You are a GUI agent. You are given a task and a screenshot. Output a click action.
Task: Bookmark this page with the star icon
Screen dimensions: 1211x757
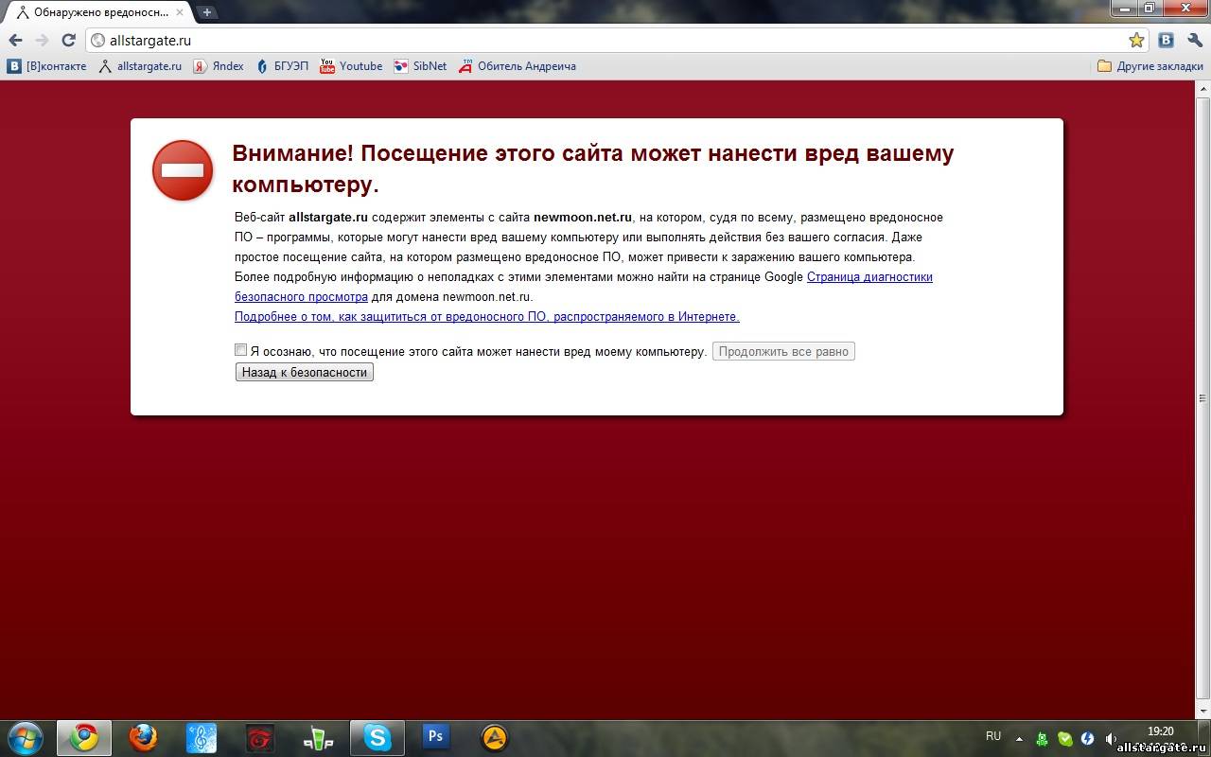tap(1136, 40)
